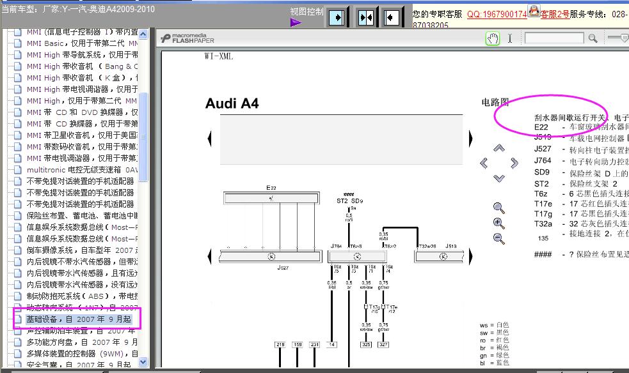Click the FlashPaper search magnifier icon

coord(593,38)
